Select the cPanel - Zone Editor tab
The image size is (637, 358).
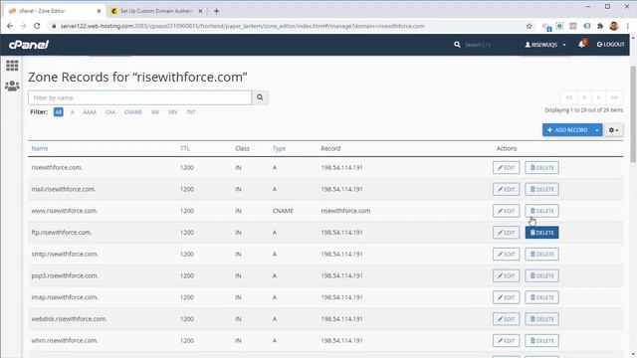coord(55,11)
